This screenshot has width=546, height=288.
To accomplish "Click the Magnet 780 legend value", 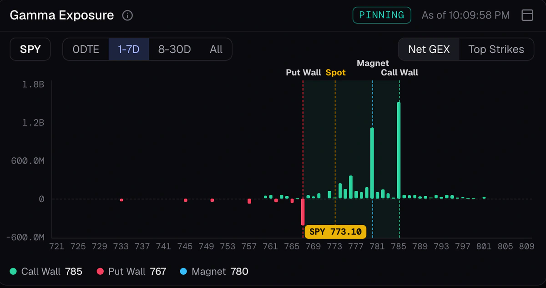I will click(239, 272).
